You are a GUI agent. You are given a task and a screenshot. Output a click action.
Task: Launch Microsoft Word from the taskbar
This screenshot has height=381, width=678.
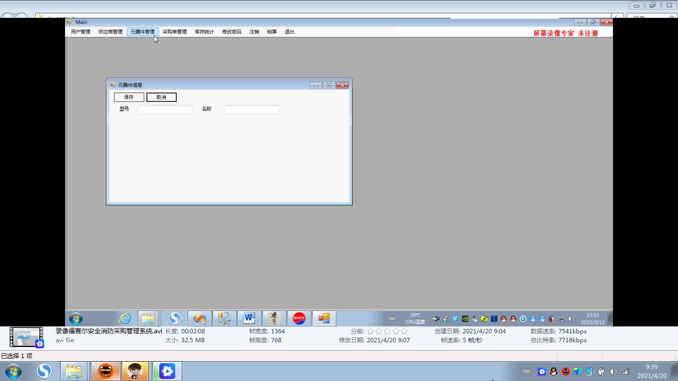(249, 318)
